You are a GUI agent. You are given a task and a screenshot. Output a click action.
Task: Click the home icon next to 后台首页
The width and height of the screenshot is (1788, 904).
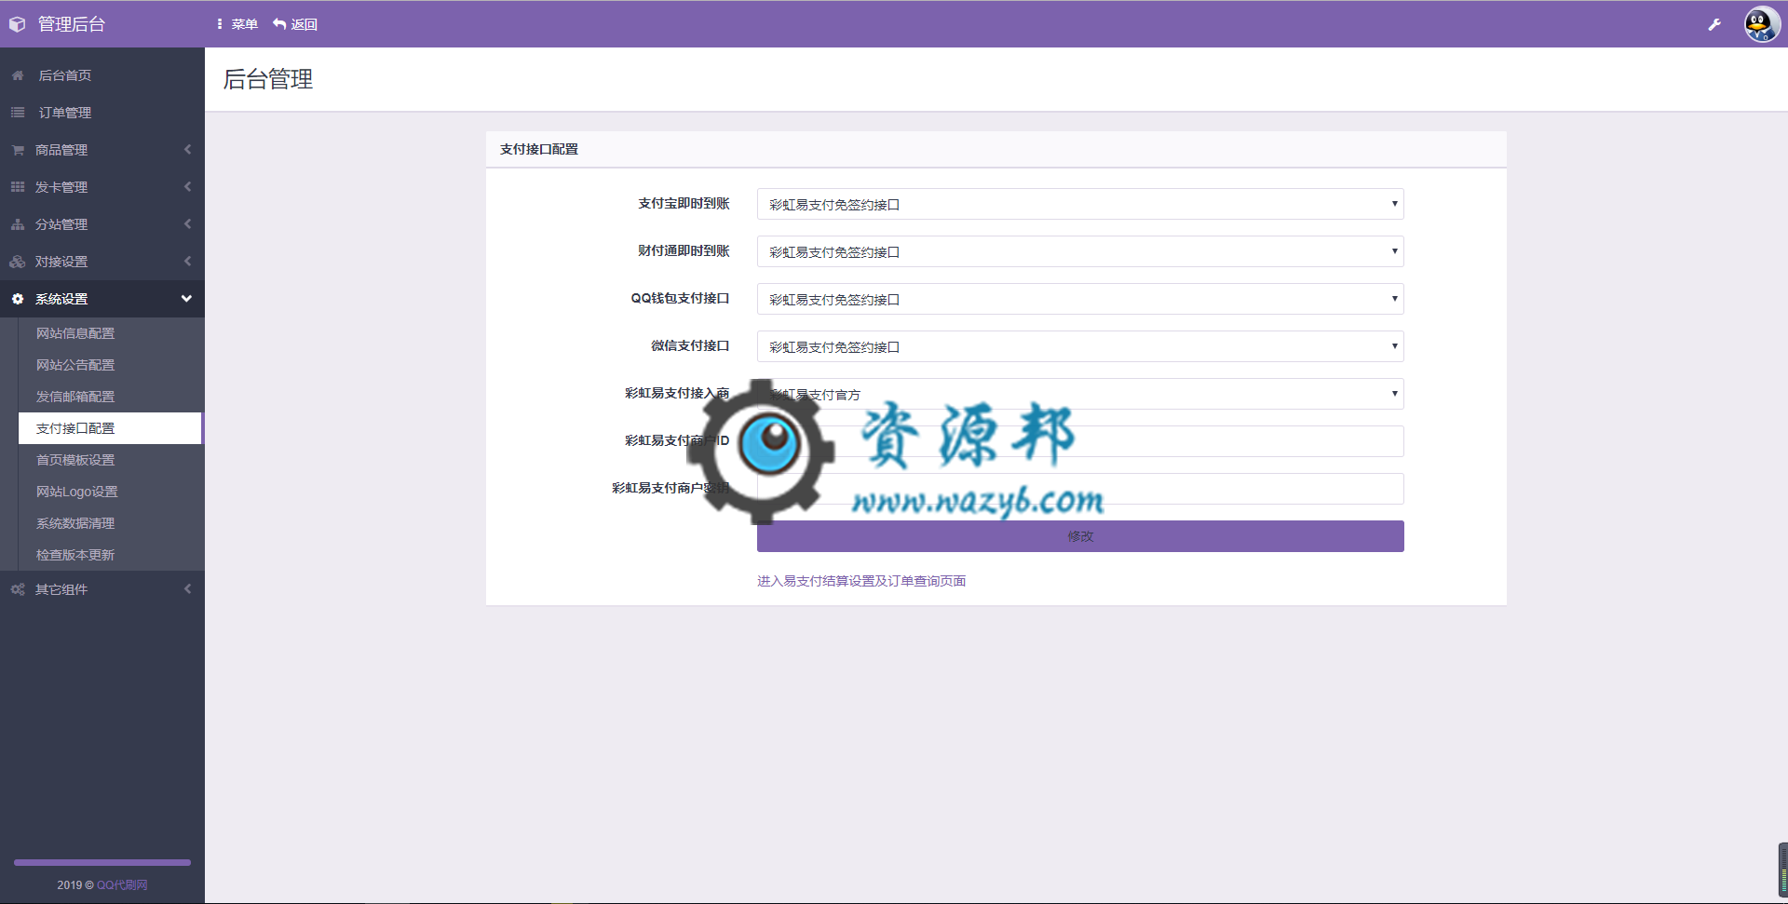pyautogui.click(x=18, y=75)
